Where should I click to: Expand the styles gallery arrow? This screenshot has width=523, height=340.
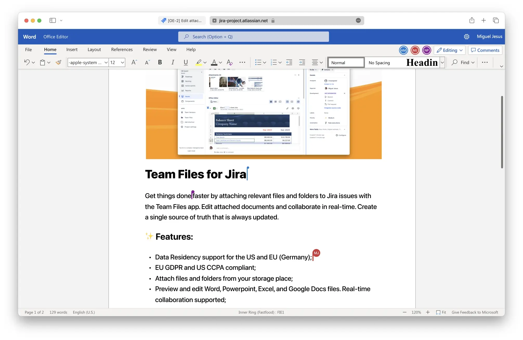point(442,63)
